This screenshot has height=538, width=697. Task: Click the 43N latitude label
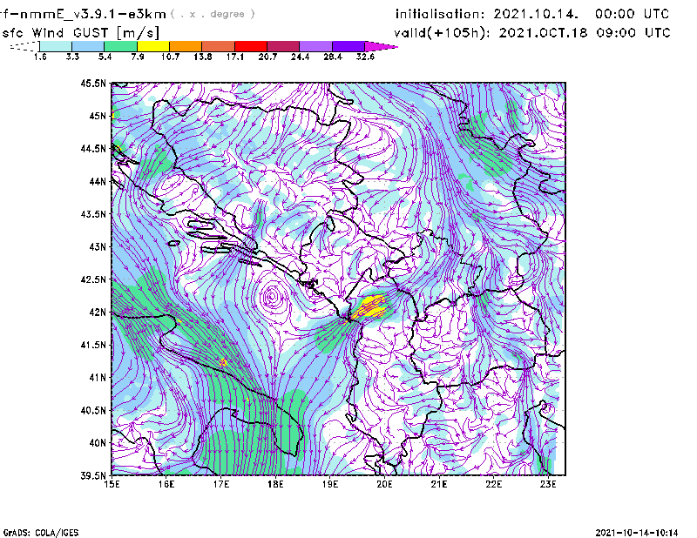(98, 246)
